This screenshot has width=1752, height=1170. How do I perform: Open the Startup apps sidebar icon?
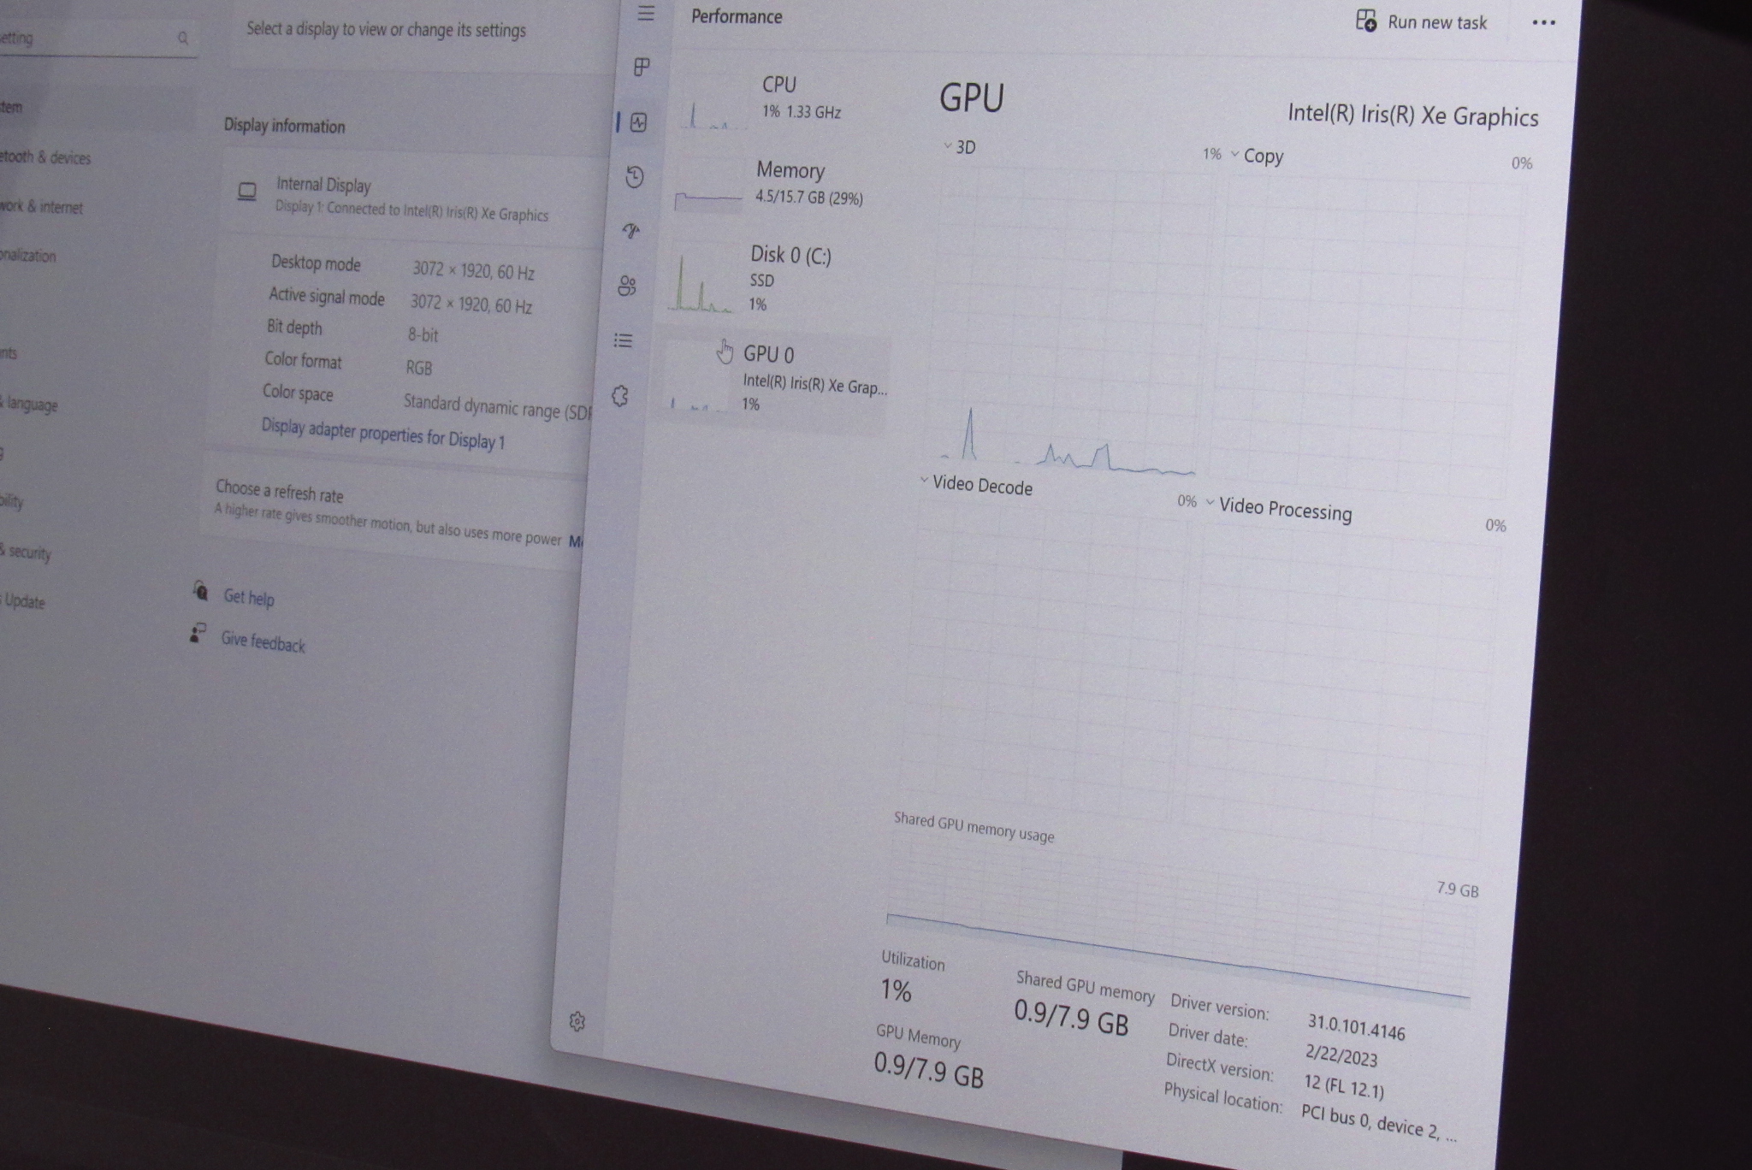click(631, 231)
